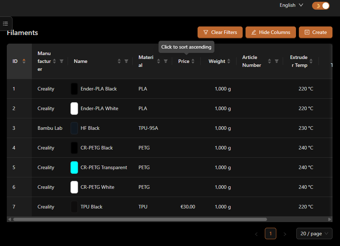Open the English language dropdown
This screenshot has height=246, width=340.
pos(291,5)
